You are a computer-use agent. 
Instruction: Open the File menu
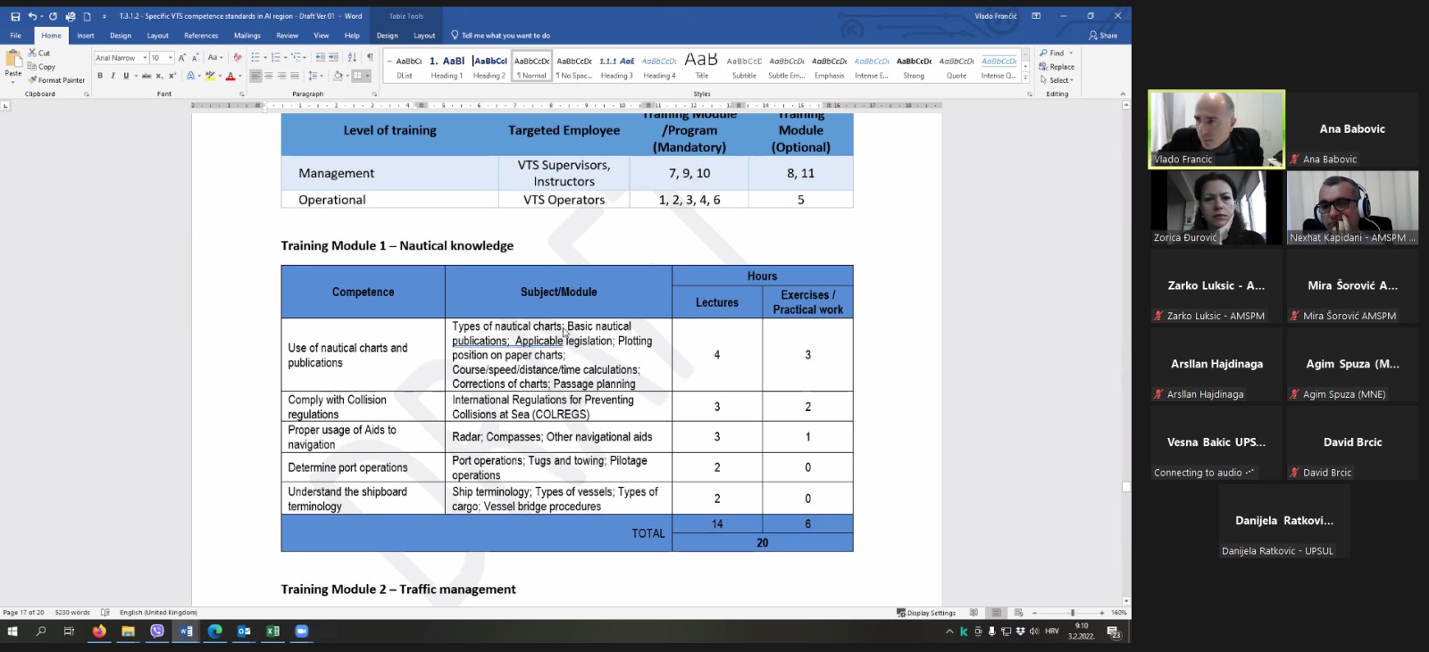tap(15, 36)
